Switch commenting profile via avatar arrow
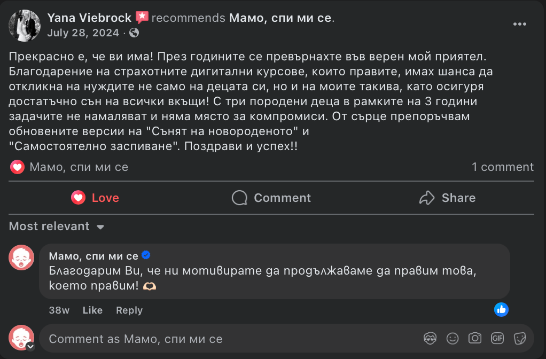The height and width of the screenshot is (359, 546). click(30, 347)
